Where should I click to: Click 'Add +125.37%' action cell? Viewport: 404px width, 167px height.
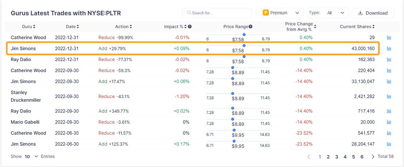pos(114,144)
